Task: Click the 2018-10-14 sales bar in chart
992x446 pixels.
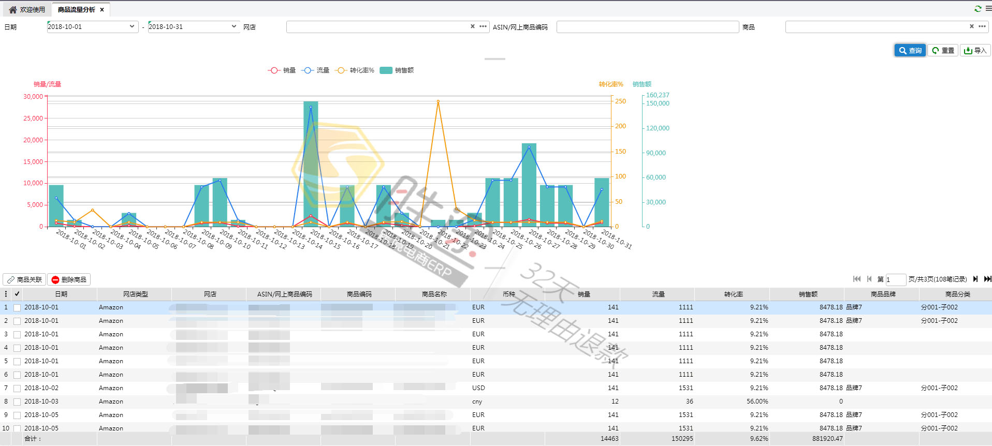Action: click(311, 164)
